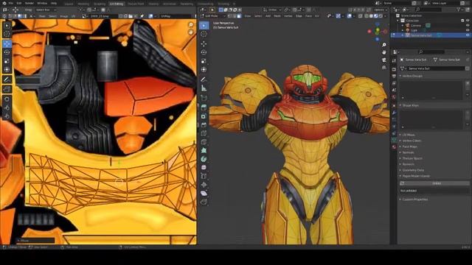Image resolution: width=472 pixels, height=265 pixels.
Task: Pick the Scale tool in UV editor
Action: [7, 61]
